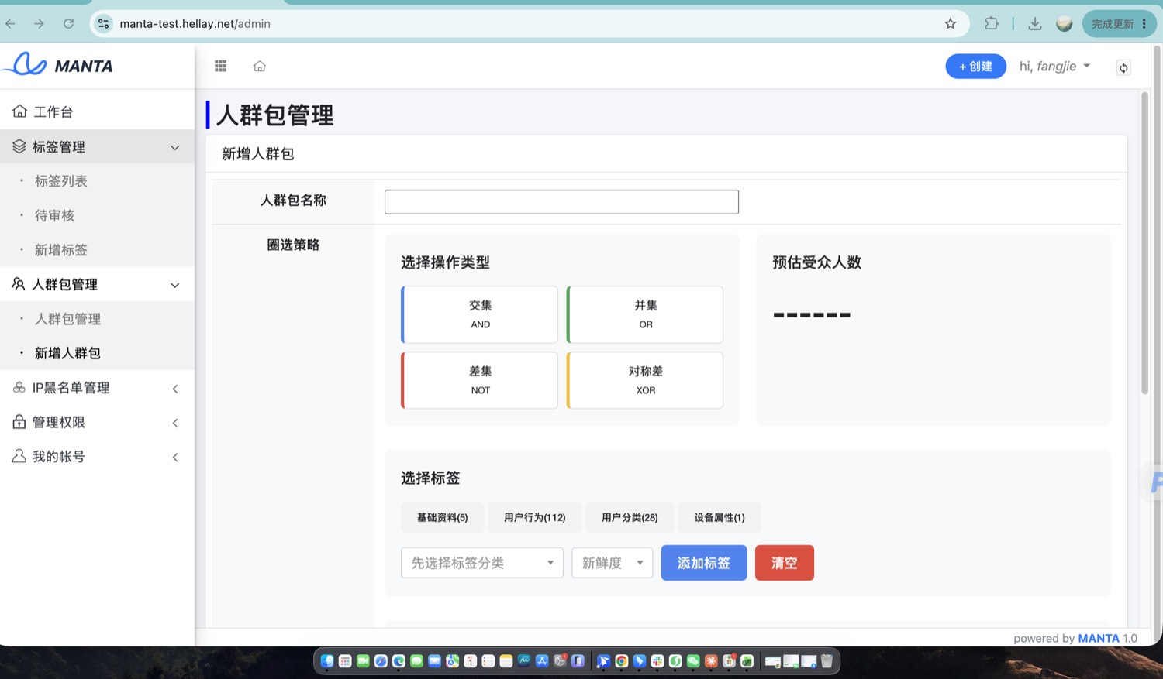Image resolution: width=1163 pixels, height=679 pixels.
Task: Open 标签列表 in sidebar
Action: 61,181
